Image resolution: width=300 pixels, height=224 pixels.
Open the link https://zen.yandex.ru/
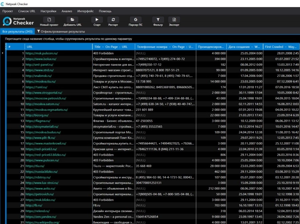pos(41,217)
